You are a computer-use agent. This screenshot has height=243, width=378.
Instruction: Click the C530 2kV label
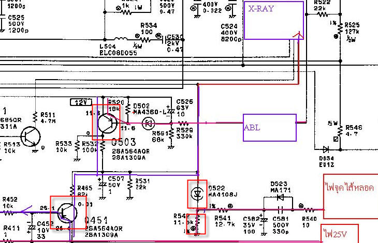176,43
